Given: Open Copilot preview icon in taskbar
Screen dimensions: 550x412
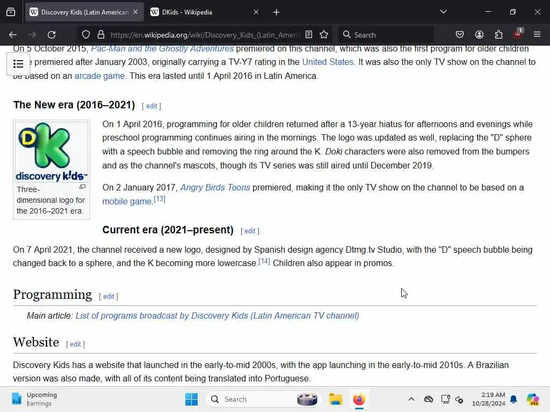Looking at the screenshot, I should click(533, 399).
